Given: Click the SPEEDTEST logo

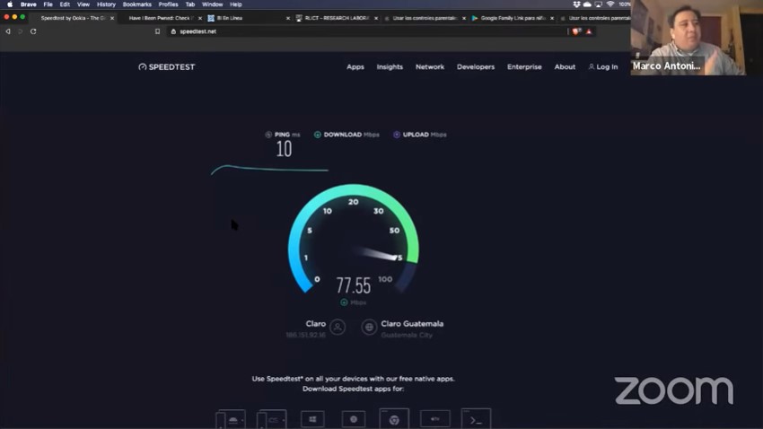Looking at the screenshot, I should click(x=166, y=67).
